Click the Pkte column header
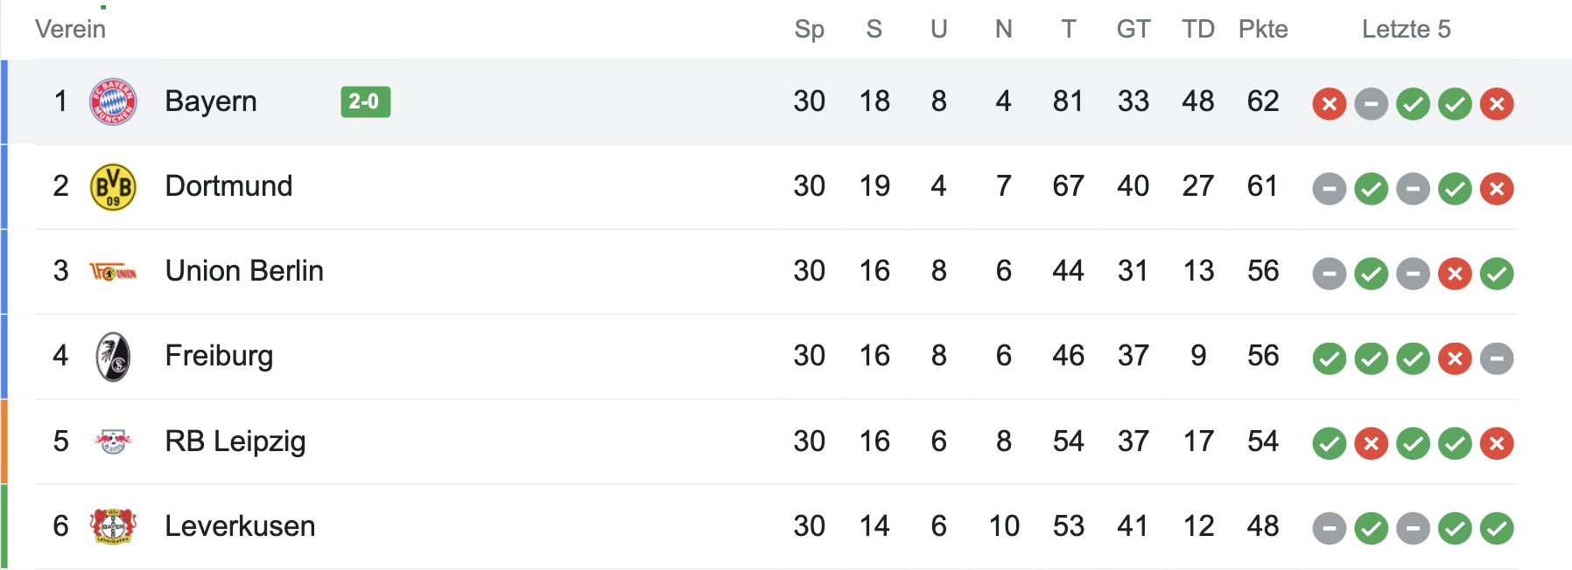Screen dimensions: 1572x570 (1262, 29)
